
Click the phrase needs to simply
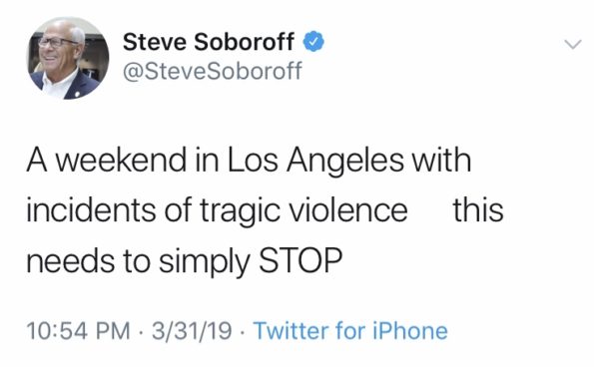pos(139,261)
